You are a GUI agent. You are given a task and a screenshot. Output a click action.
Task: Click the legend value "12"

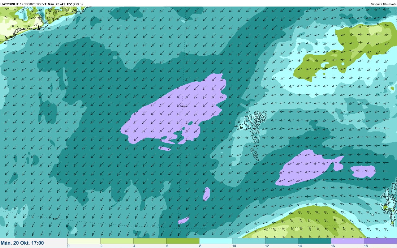(x=267, y=246)
